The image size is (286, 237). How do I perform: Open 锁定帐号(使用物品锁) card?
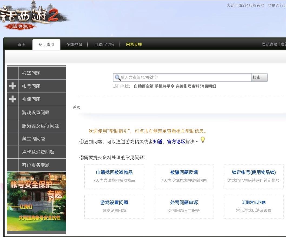click(x=254, y=176)
